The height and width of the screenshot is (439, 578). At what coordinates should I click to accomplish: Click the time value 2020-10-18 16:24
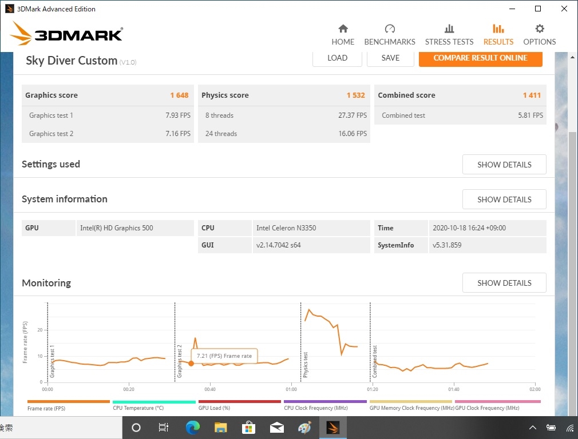488,228
